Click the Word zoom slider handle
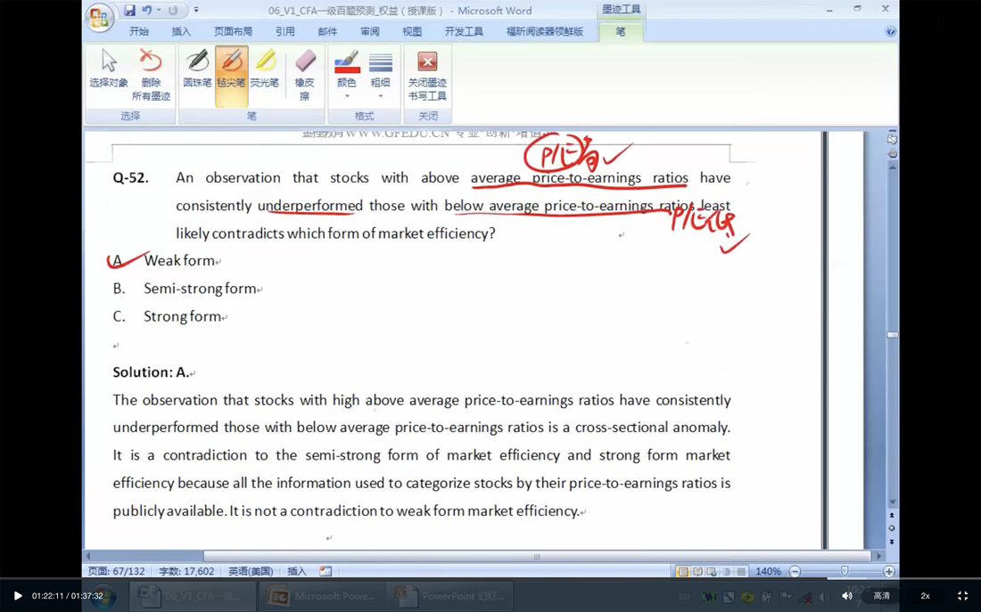This screenshot has height=612, width=981. [844, 571]
